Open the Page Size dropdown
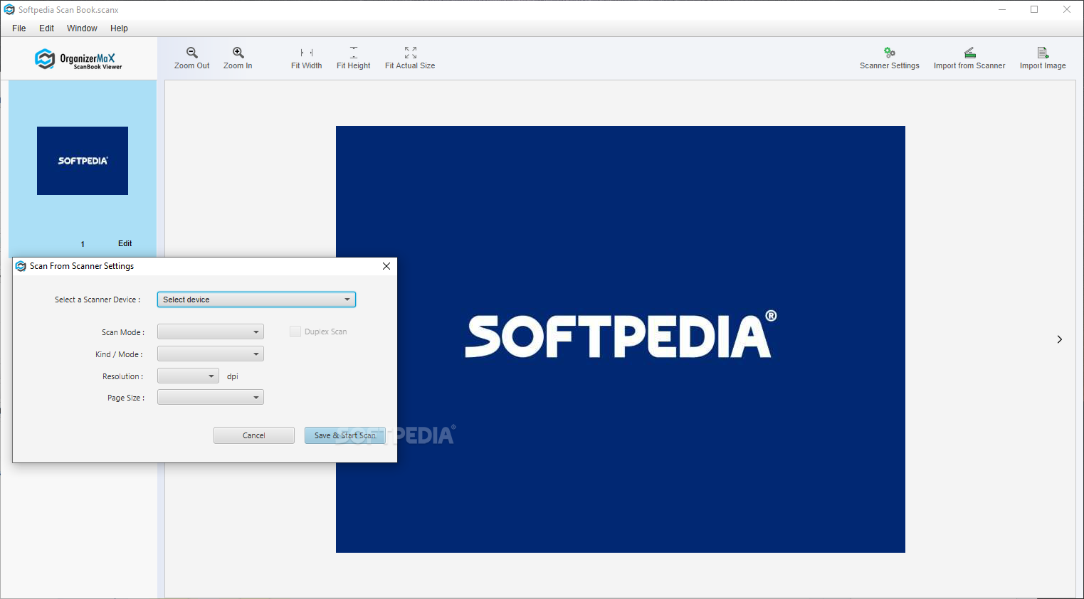Viewport: 1084px width, 599px height. (211, 398)
